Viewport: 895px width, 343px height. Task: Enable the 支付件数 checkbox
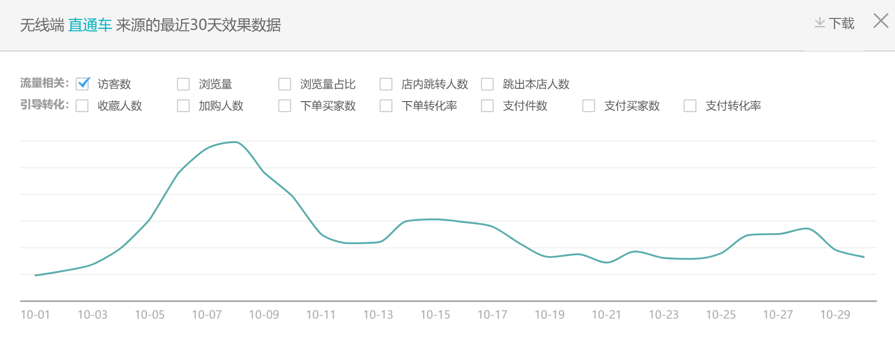click(x=487, y=106)
